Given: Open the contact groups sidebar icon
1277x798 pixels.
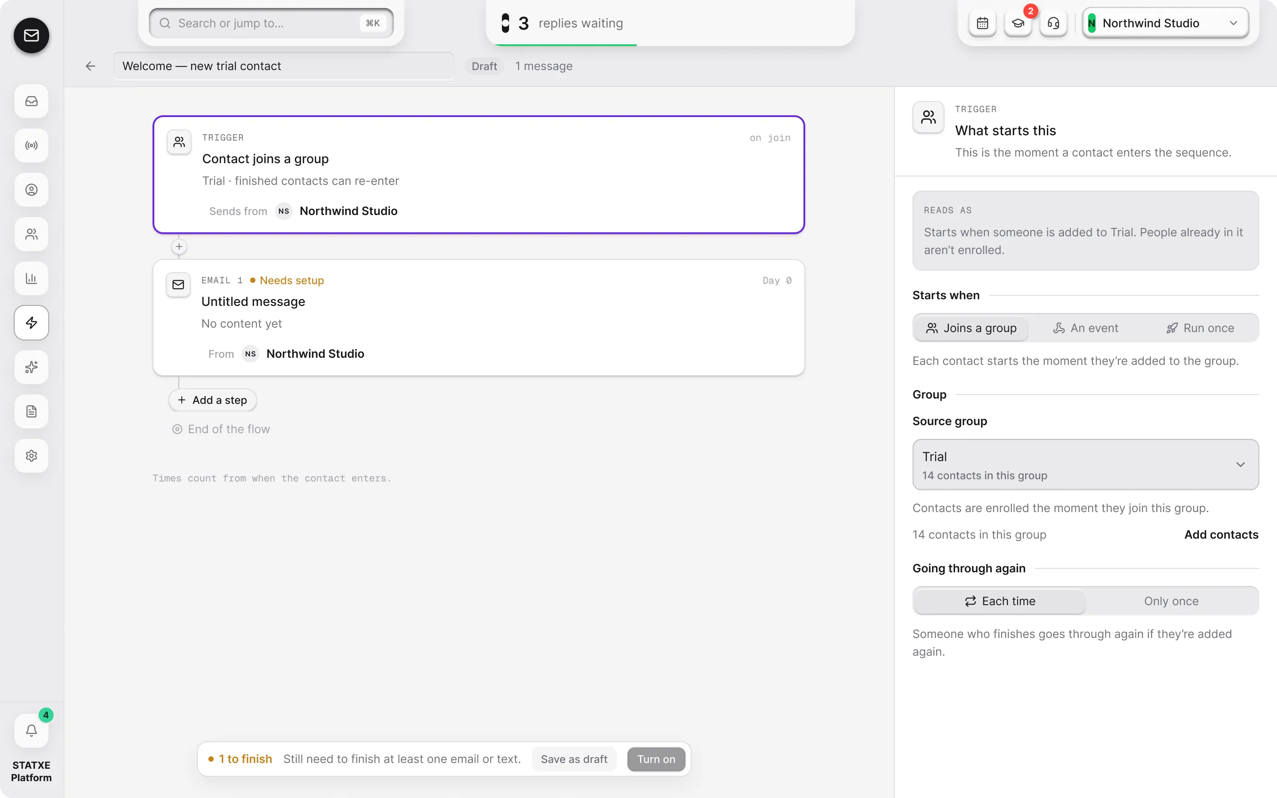Looking at the screenshot, I should click(31, 234).
